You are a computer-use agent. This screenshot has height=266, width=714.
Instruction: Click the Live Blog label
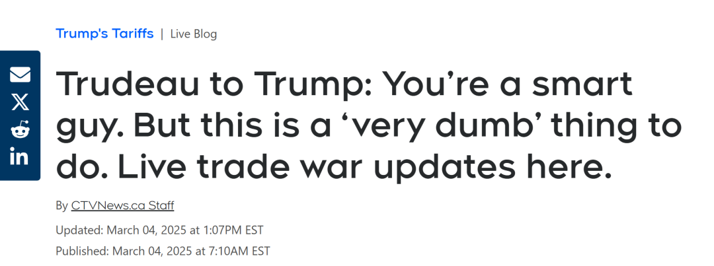point(193,34)
